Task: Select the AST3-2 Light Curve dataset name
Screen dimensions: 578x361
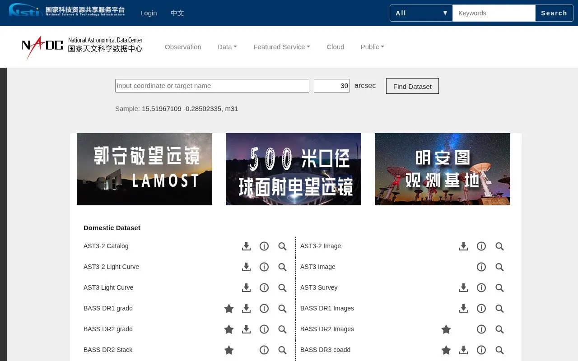Action: pyautogui.click(x=111, y=267)
